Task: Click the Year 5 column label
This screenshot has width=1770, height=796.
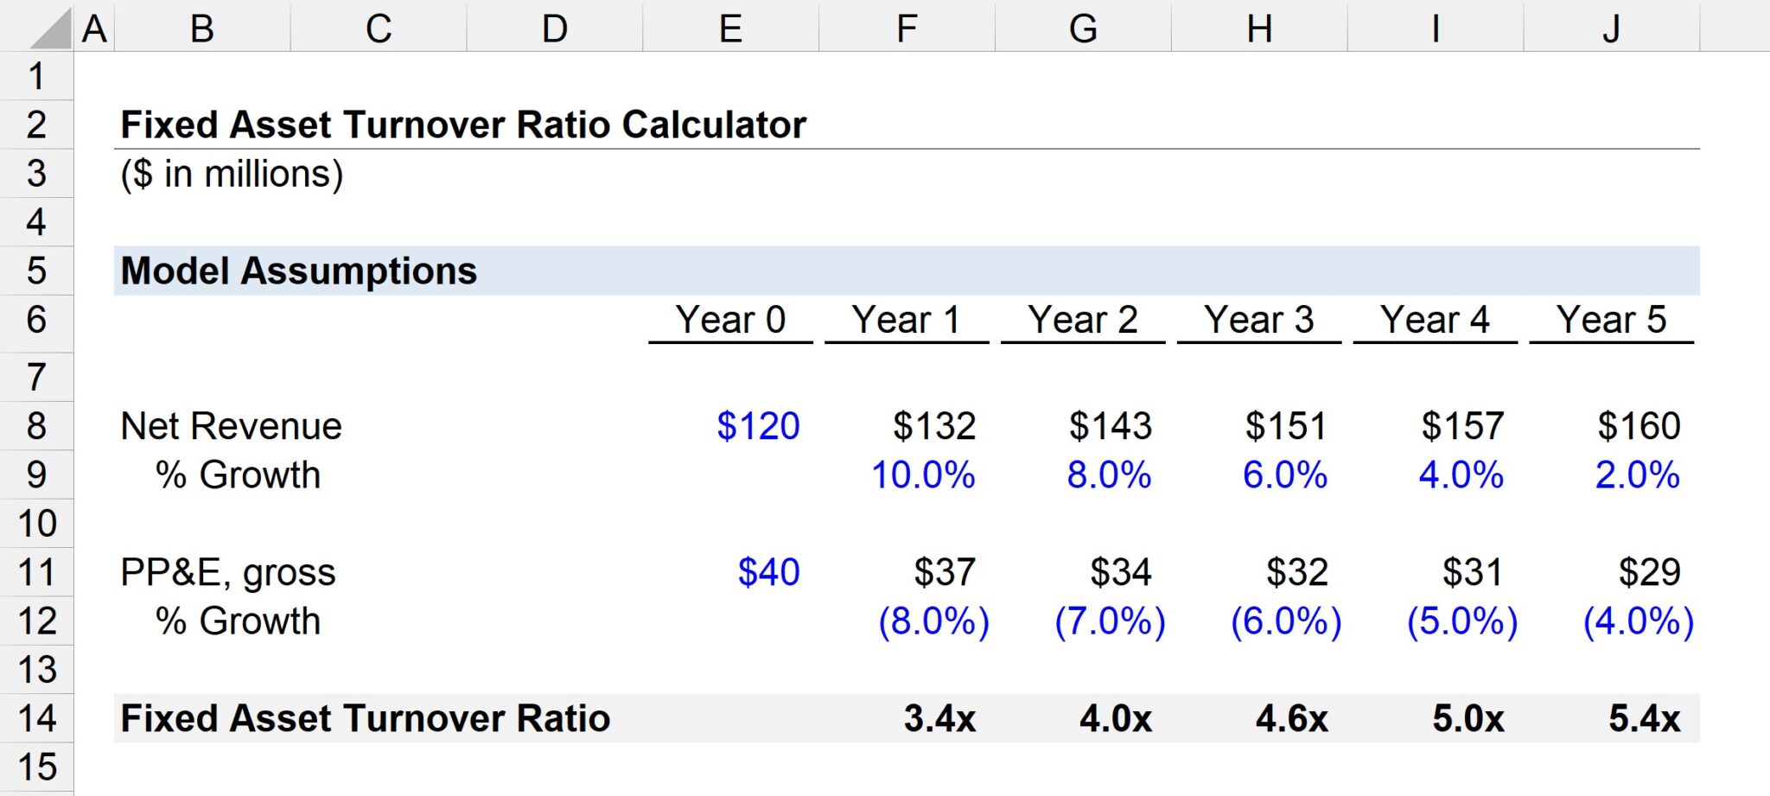Action: point(1611,320)
